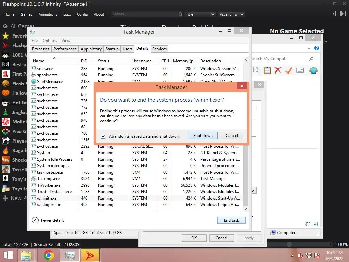Open the Flashpoint Config page

pyautogui.click(x=82, y=14)
